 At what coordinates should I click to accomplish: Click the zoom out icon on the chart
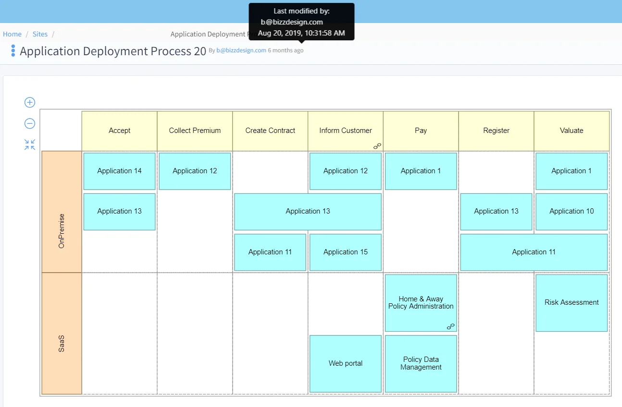29,123
